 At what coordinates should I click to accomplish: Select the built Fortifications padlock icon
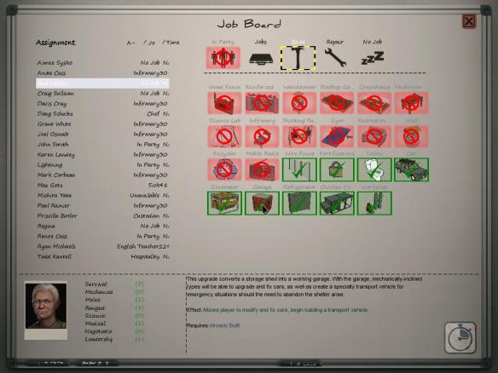coord(337,169)
